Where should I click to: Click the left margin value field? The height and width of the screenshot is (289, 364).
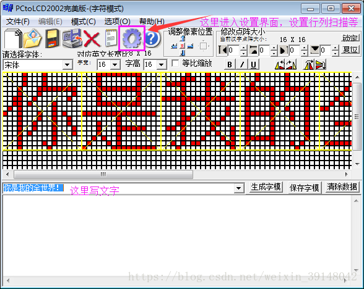click(x=233, y=50)
